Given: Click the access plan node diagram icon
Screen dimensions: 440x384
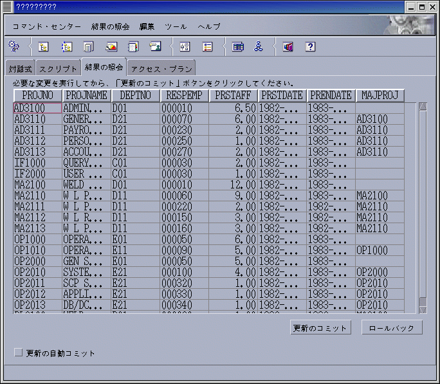Looking at the screenshot, I should pyautogui.click(x=258, y=46).
